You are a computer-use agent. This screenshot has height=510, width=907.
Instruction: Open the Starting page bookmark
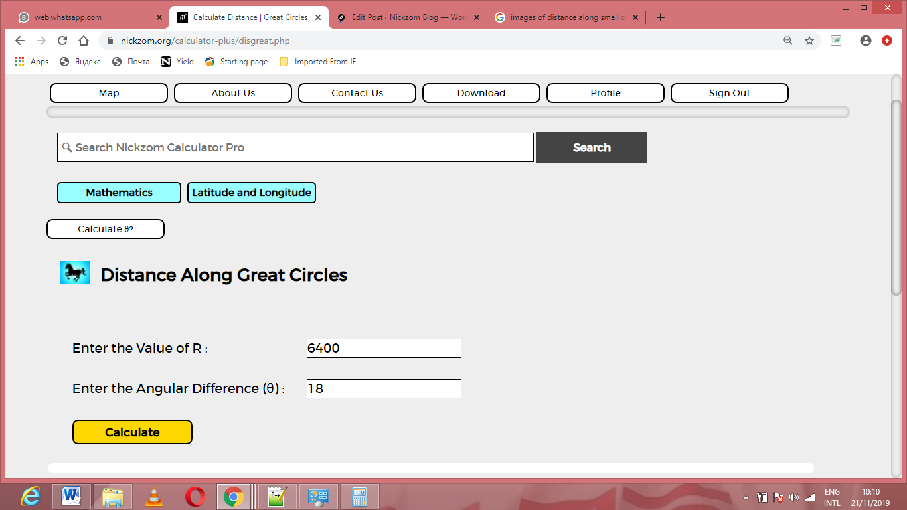tap(236, 62)
